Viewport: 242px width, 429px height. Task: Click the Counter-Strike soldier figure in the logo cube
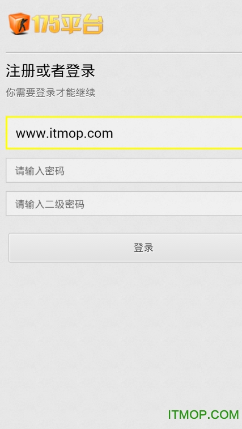(x=20, y=26)
